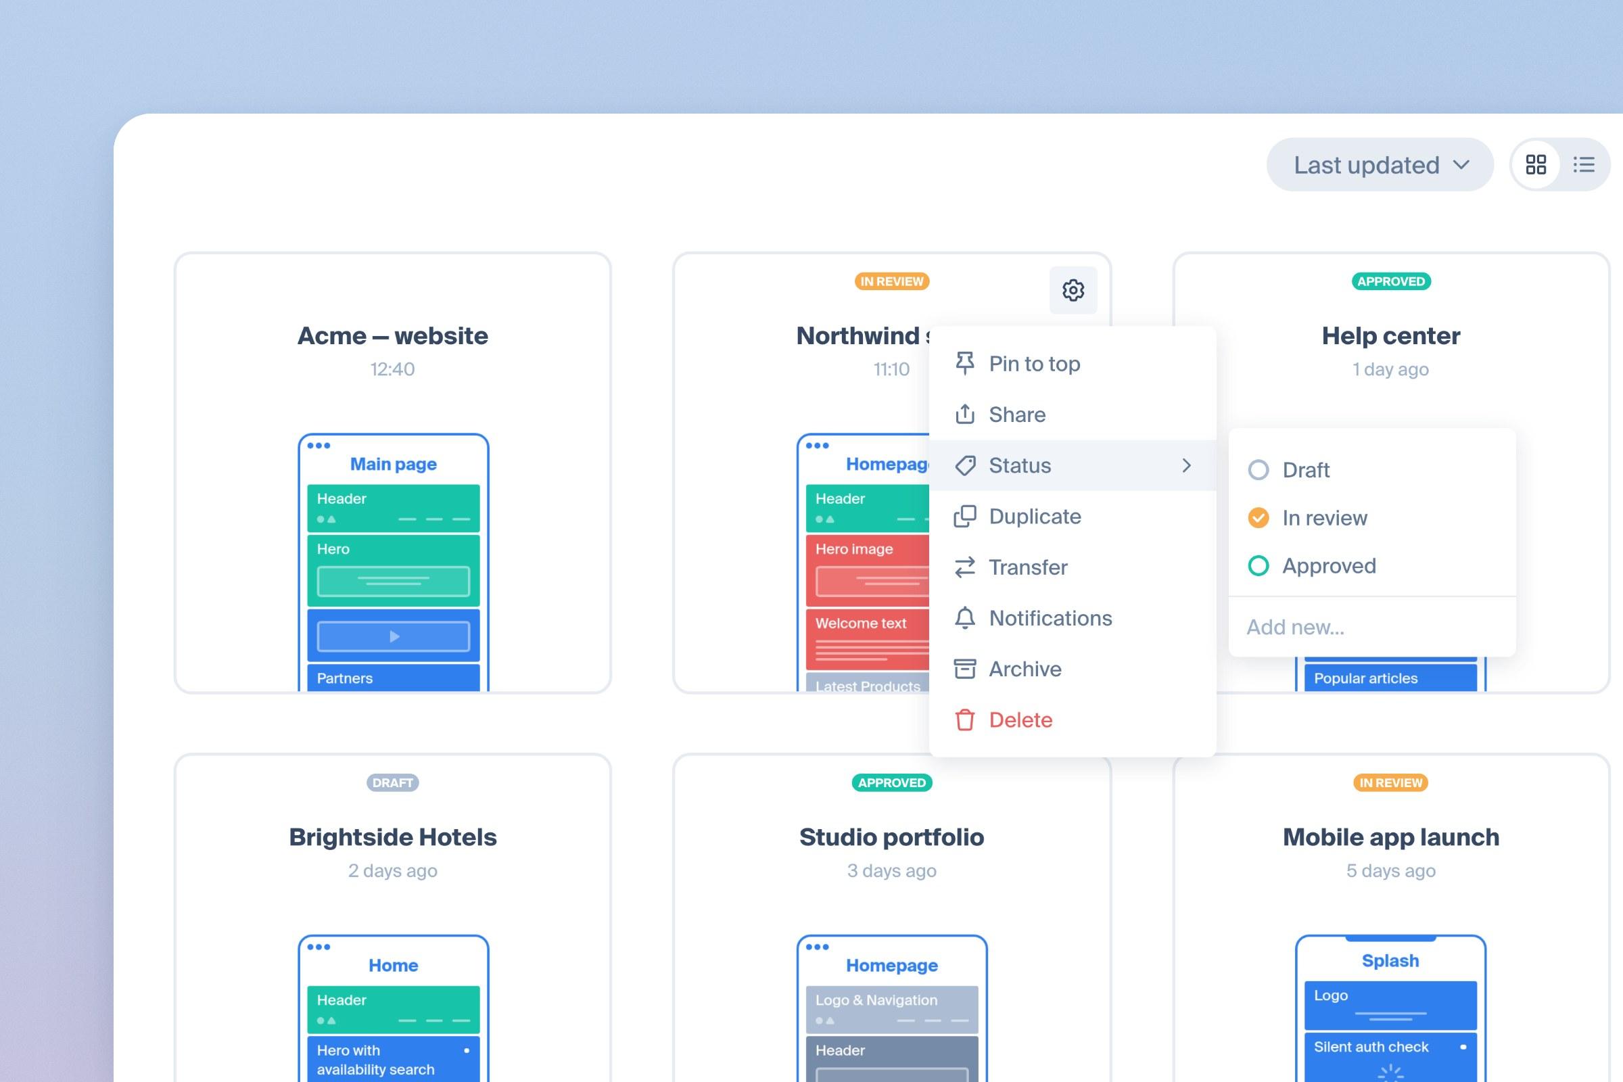Open the gear settings on Northwind card
Screen dimensions: 1623x1082
[1073, 291]
